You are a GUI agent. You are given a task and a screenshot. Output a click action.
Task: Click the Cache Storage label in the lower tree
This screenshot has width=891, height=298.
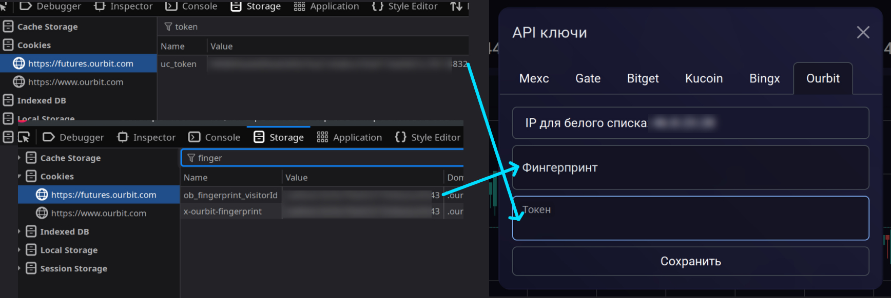[70, 158]
